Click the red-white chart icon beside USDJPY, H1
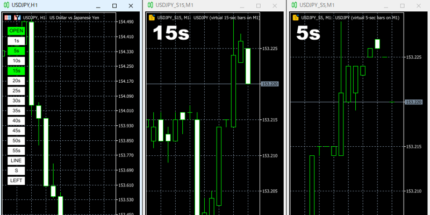The image size is (430, 215). (x=17, y=17)
